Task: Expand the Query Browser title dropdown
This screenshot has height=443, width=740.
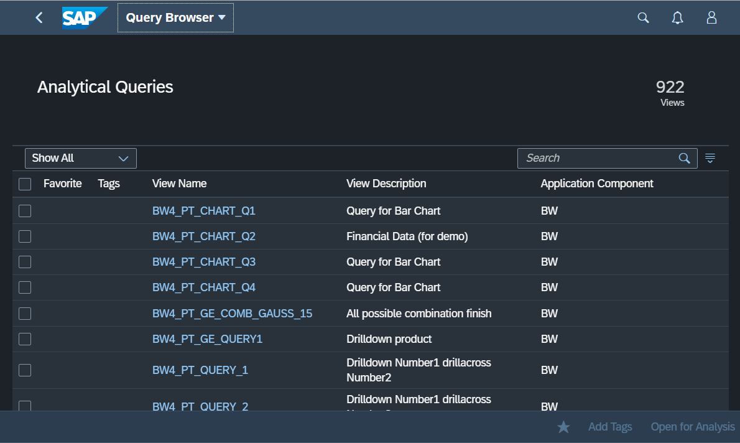Action: tap(175, 17)
